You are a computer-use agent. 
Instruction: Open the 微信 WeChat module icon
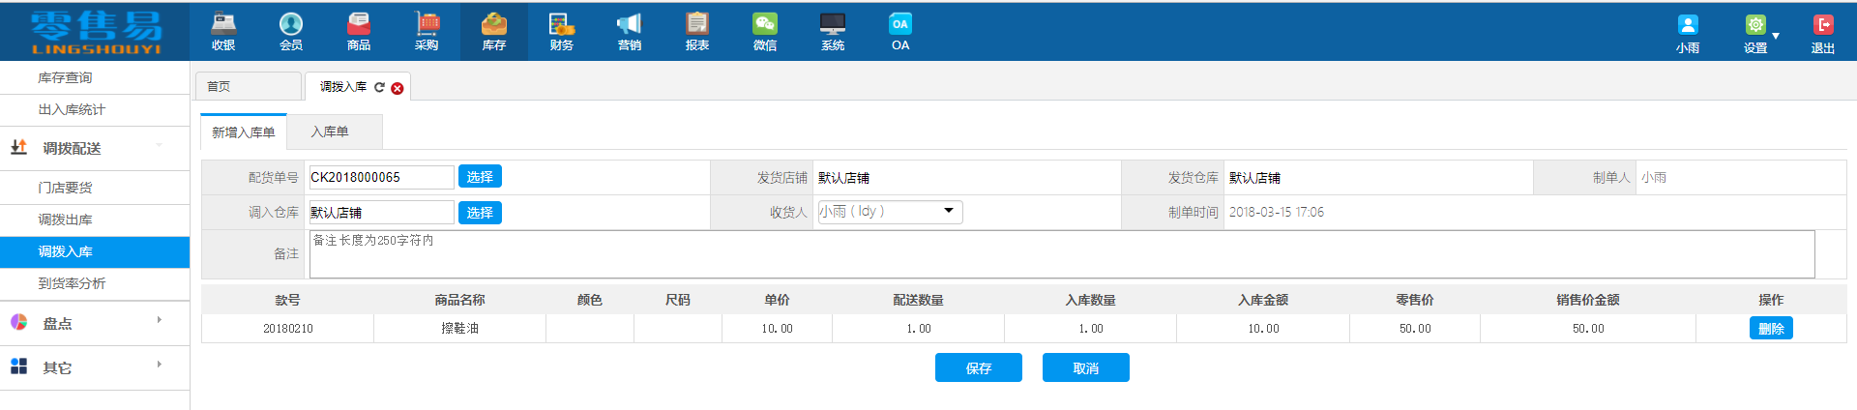coord(765,31)
